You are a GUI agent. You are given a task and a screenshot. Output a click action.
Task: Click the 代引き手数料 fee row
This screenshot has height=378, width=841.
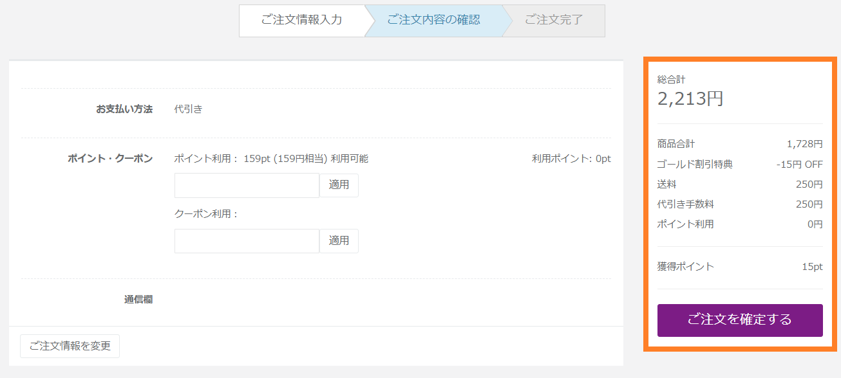[x=740, y=204]
